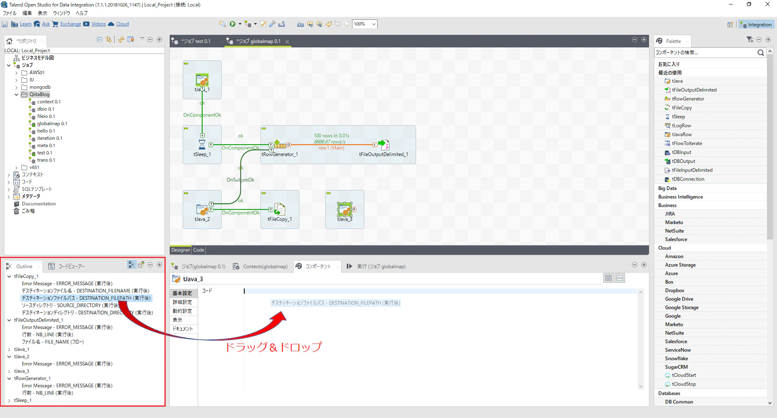The image size is (777, 418).
Task: Click the Run job toolbar icon
Action: [x=233, y=24]
